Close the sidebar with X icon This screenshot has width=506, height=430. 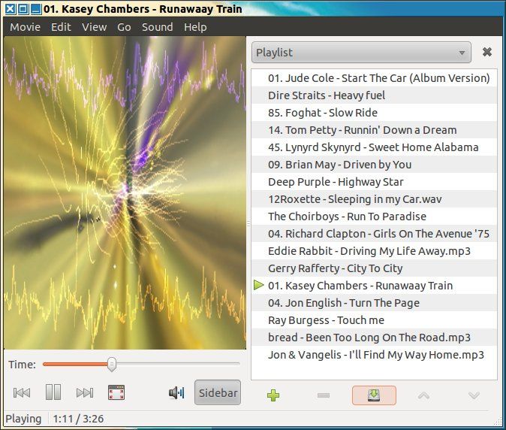(487, 52)
